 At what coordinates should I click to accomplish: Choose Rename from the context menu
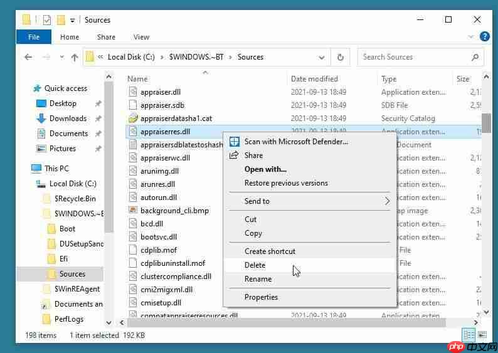point(310,279)
